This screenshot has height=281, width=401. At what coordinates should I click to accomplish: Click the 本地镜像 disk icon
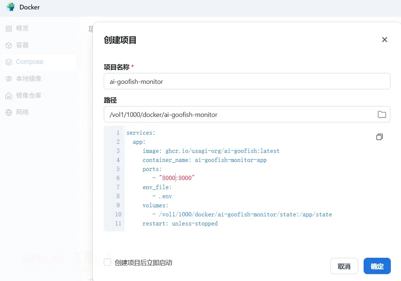pyautogui.click(x=9, y=79)
